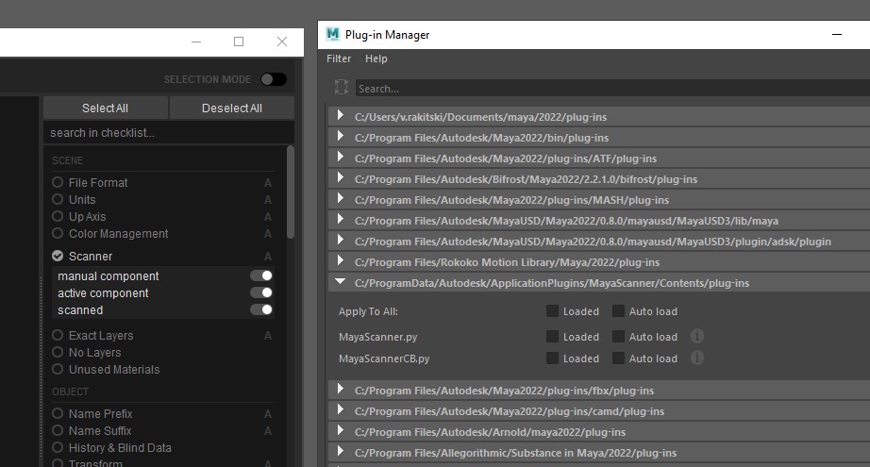The height and width of the screenshot is (467, 870).
Task: Turn off the active component toggle
Action: 261,292
